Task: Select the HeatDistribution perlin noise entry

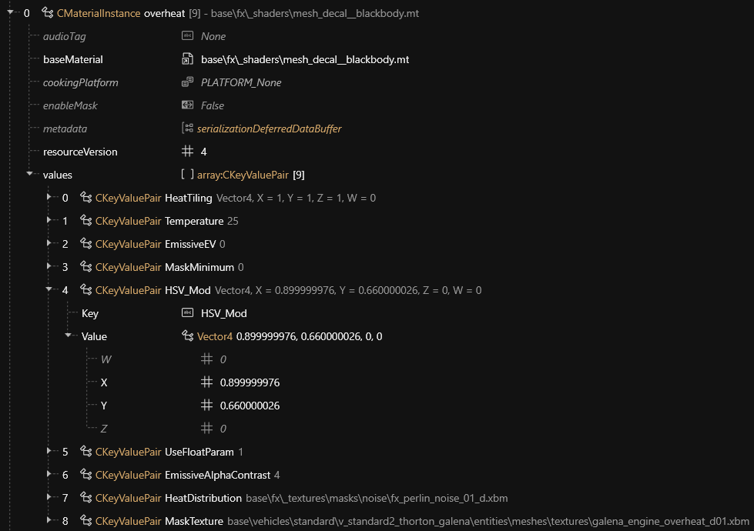Action: click(203, 498)
